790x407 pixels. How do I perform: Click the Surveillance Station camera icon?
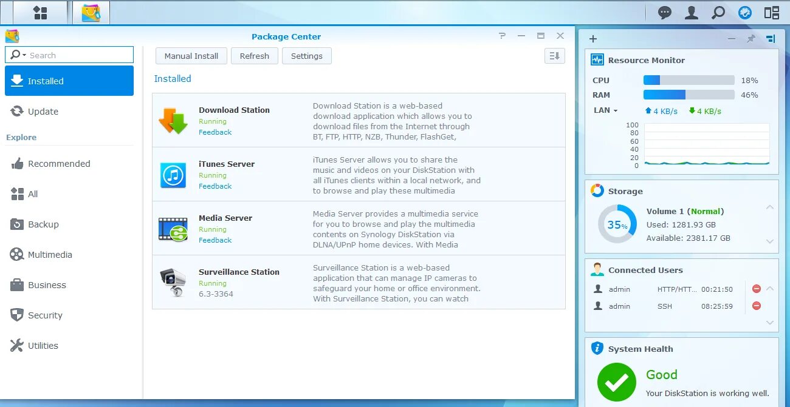[x=173, y=281]
